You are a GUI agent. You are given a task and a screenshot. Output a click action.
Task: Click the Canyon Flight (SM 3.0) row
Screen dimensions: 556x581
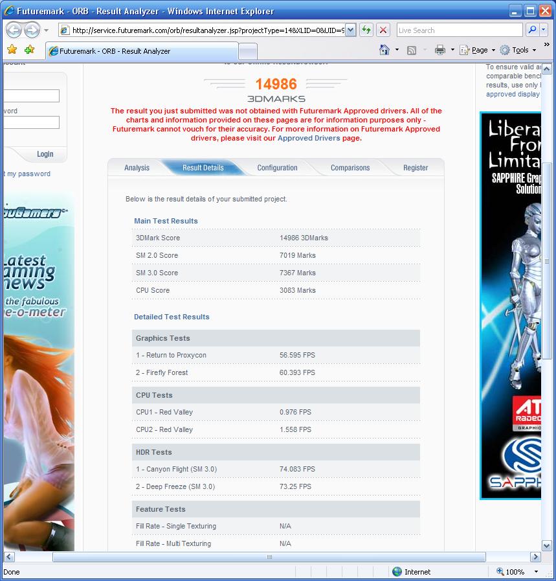[x=276, y=469]
